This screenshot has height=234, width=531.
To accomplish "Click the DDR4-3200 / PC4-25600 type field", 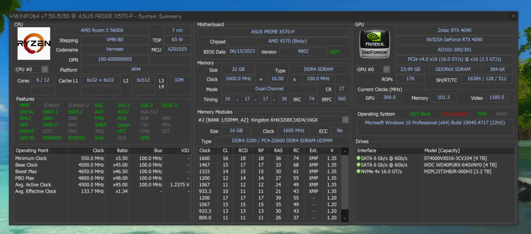I will click(x=282, y=141).
